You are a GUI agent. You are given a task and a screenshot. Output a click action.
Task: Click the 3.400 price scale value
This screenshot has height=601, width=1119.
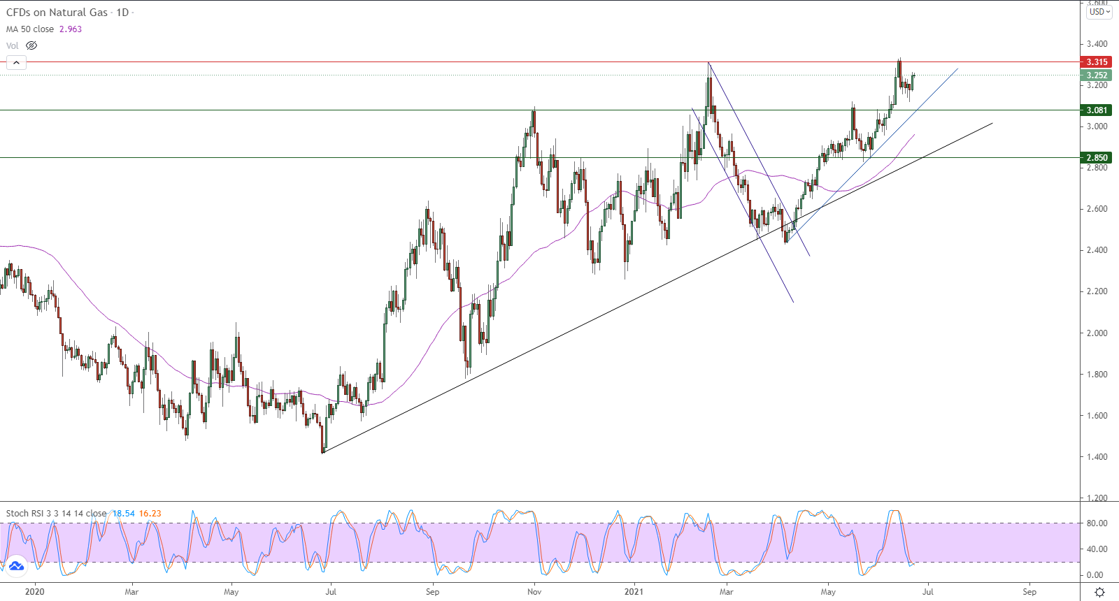(1097, 44)
